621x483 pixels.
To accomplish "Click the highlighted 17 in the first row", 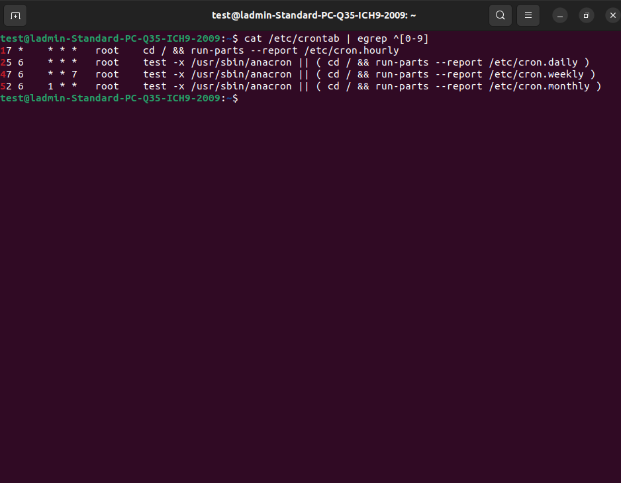I will coord(6,50).
